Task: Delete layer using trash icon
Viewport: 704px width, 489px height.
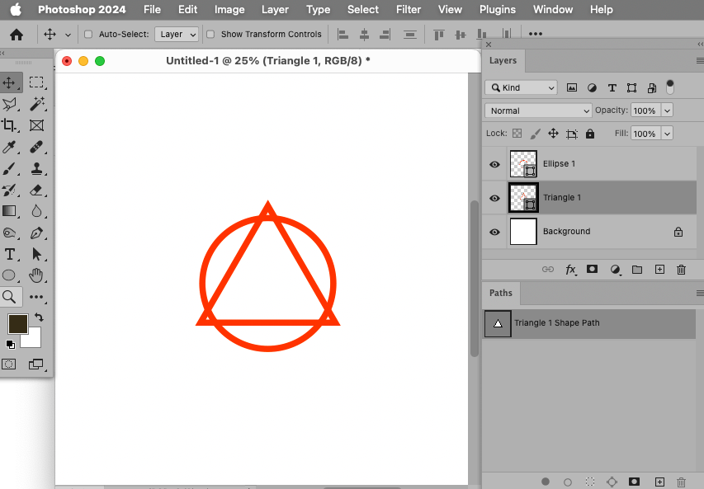Action: tap(680, 270)
